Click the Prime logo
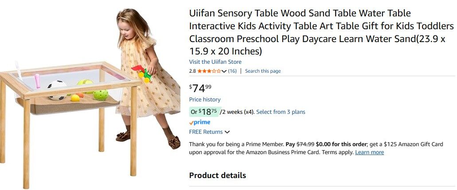The image size is (457, 190). (200, 122)
